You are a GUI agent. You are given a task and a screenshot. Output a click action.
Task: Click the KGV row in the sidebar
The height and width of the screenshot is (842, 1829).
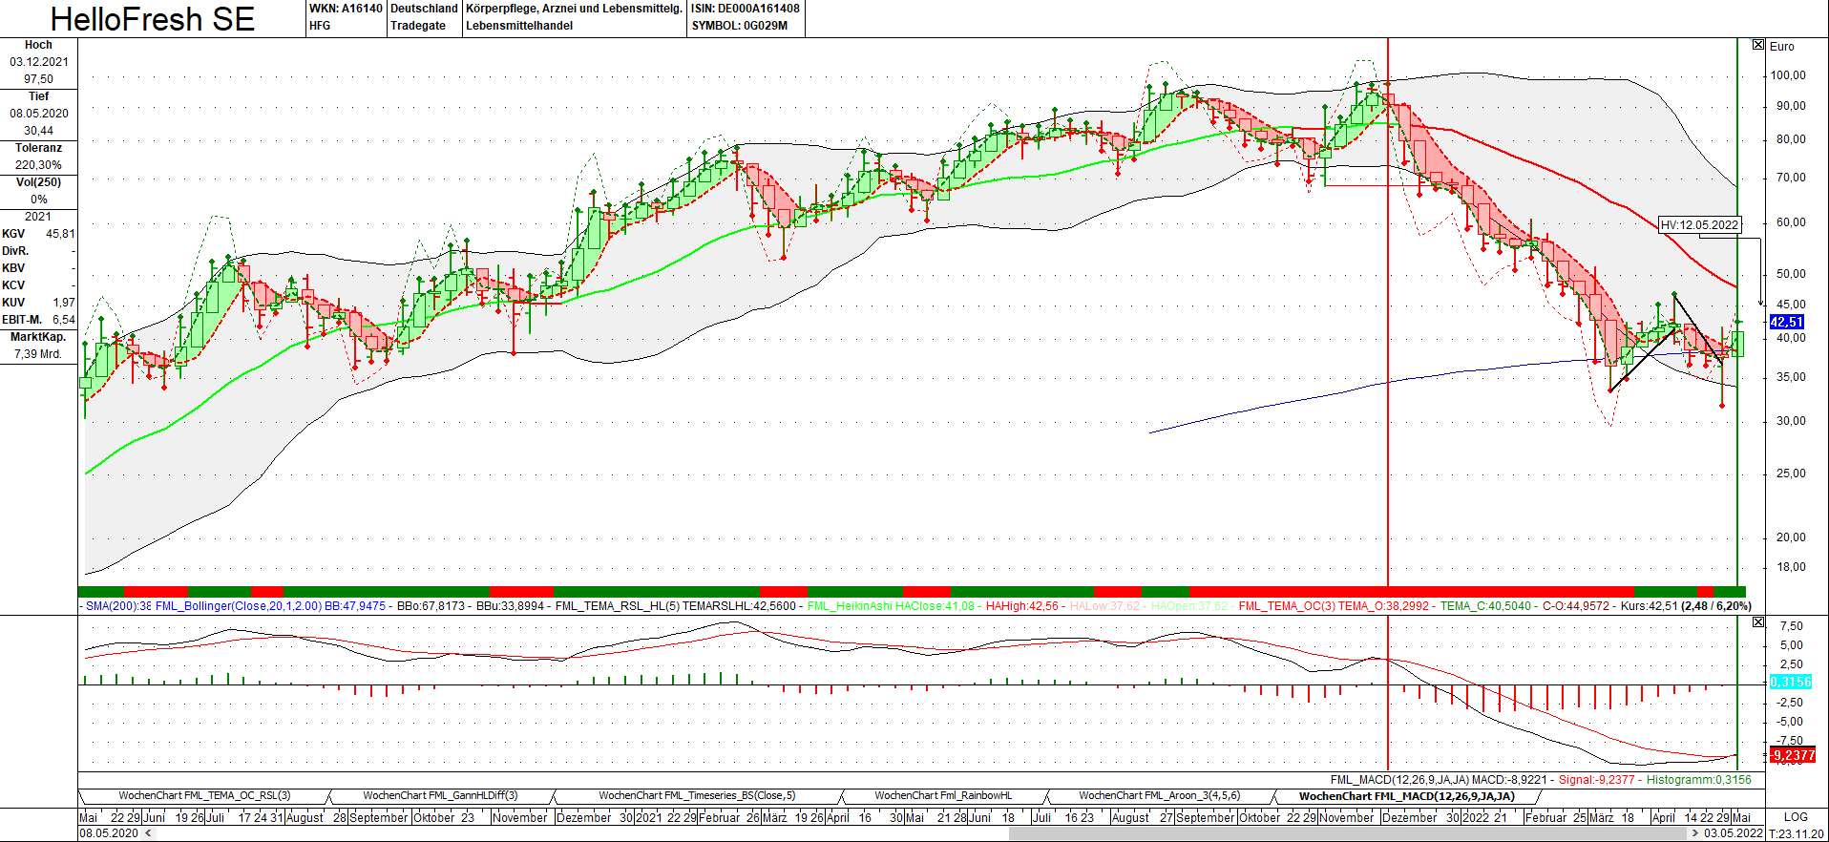[38, 234]
